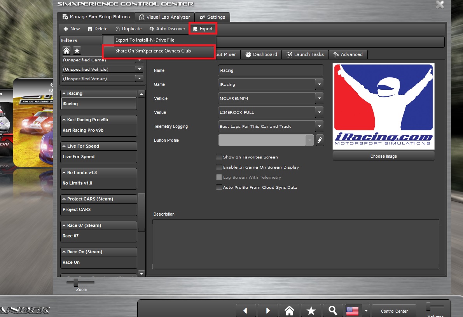
Task: Click the Volume slider handle
Action: 428,307
